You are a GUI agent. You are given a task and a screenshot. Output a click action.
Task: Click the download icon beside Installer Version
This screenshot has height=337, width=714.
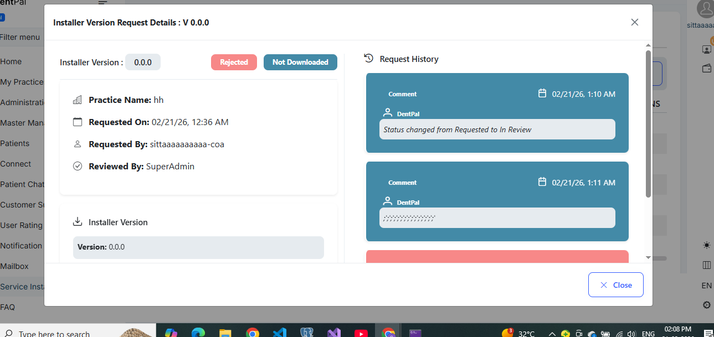point(78,222)
